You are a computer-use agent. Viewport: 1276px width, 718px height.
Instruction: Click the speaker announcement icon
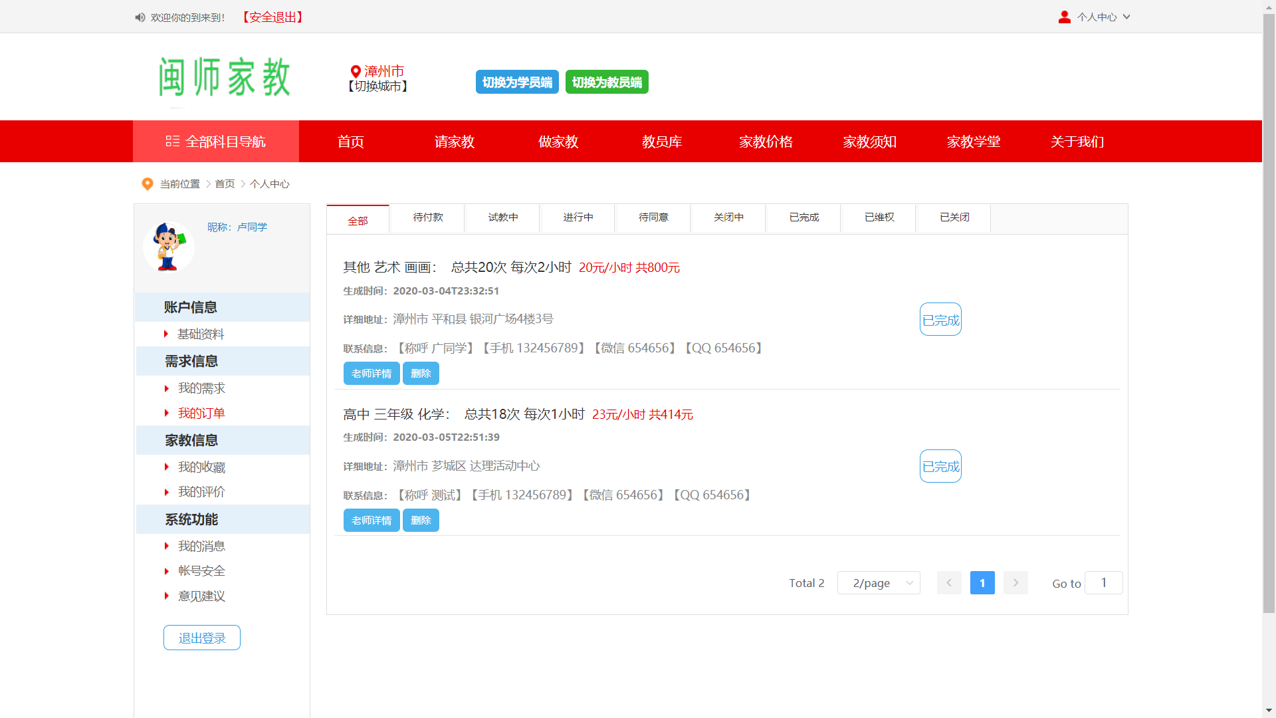click(x=140, y=17)
